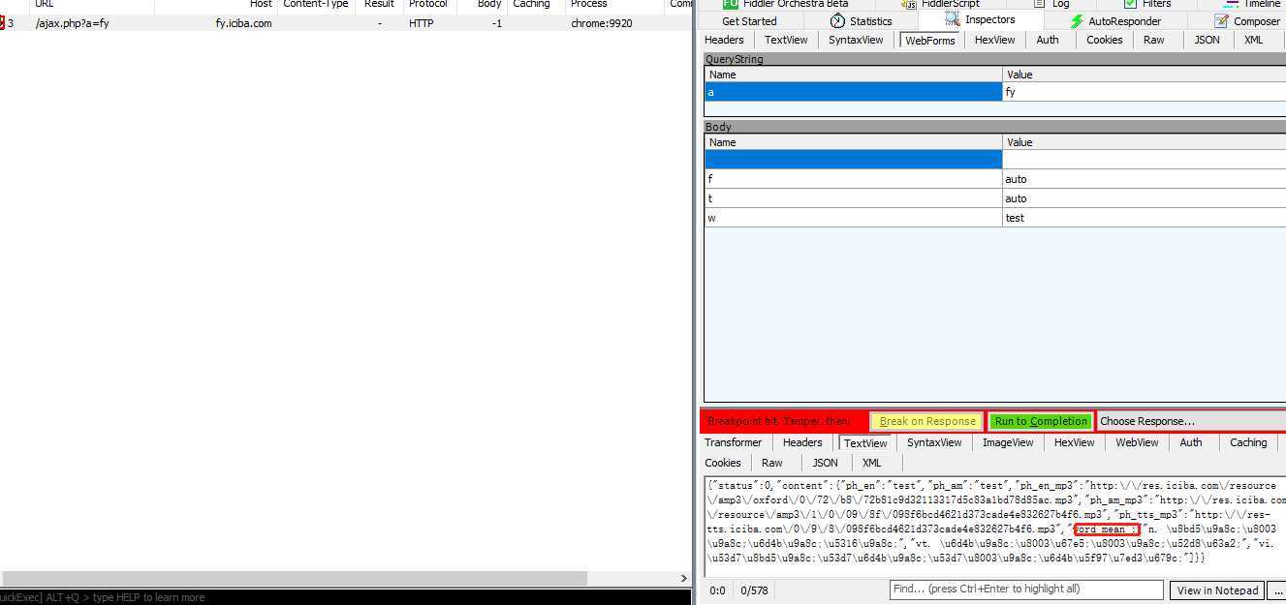The width and height of the screenshot is (1286, 605).
Task: Select the /ajax.php?a=fy session row
Action: click(345, 22)
